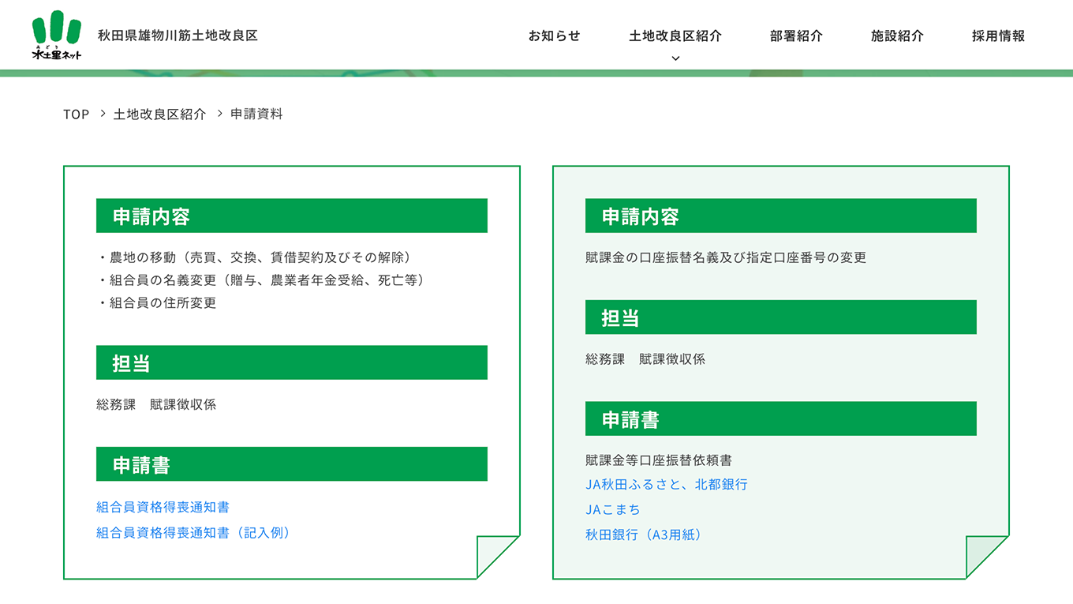This screenshot has width=1073, height=604.
Task: Click the site name 秋田県雄物川筋土地改良区
Action: click(x=176, y=35)
